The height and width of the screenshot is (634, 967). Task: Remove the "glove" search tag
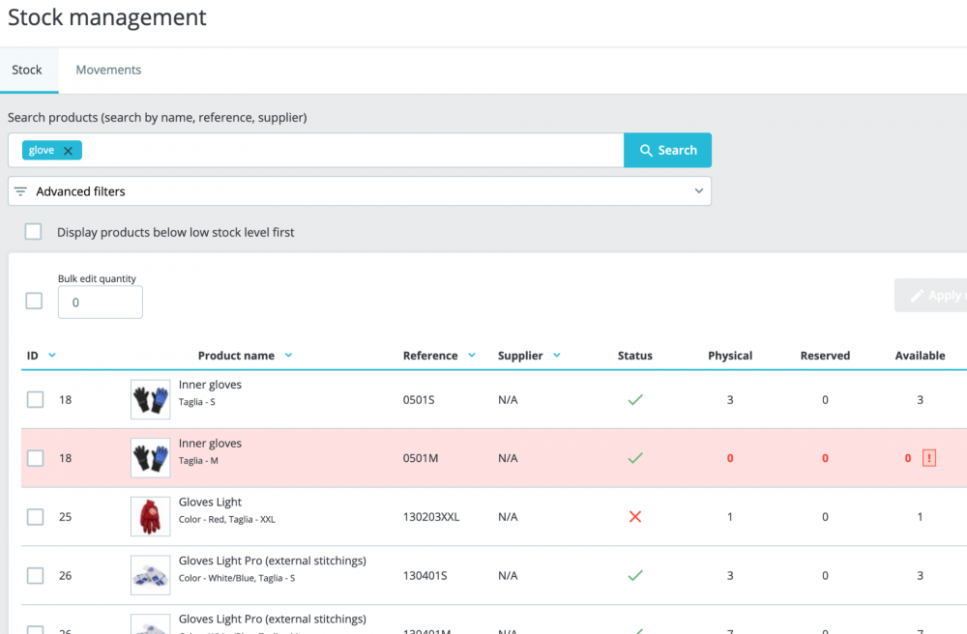tap(68, 151)
